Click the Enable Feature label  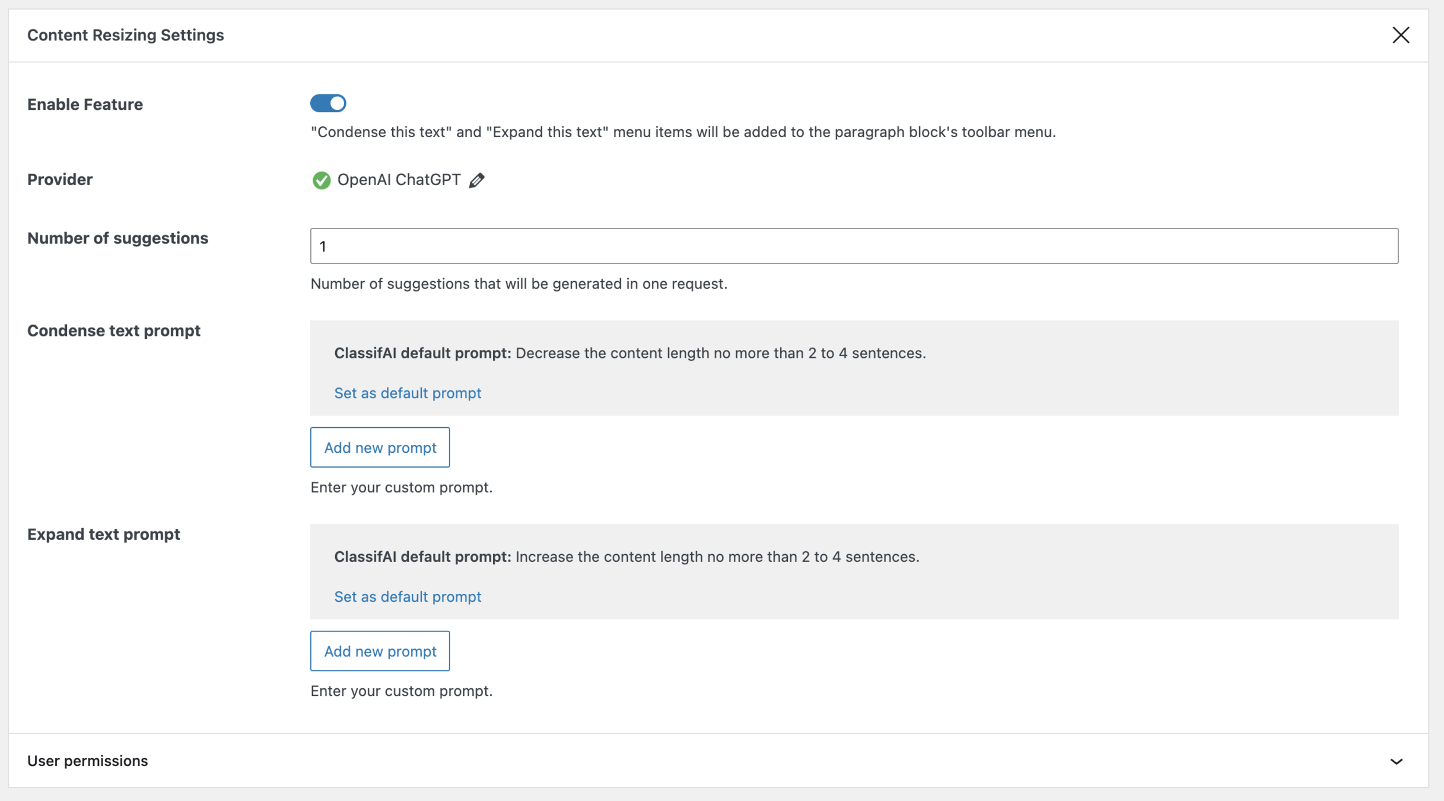click(x=85, y=104)
